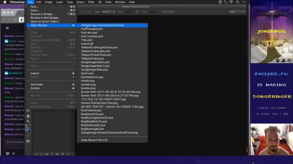This screenshot has height=164, width=293.
Task: Open recent file Hud-merged.psd
Action: (112, 29)
